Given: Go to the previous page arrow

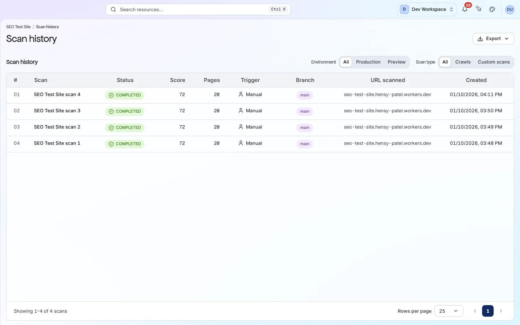Looking at the screenshot, I should [x=475, y=311].
